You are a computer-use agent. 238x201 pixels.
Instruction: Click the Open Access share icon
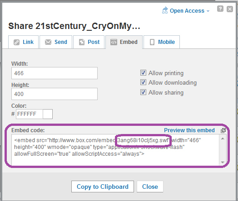pos(165,10)
